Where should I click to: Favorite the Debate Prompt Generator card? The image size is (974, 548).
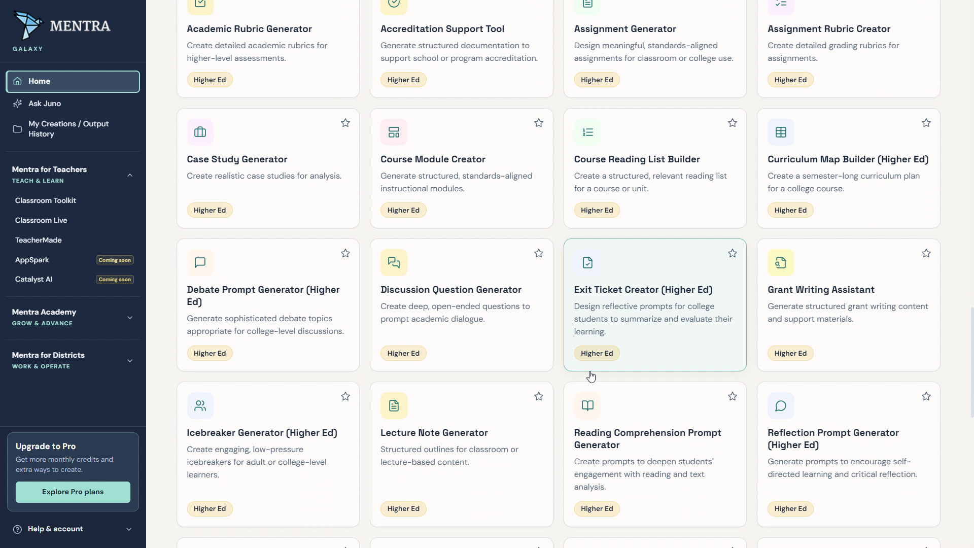coord(345,253)
